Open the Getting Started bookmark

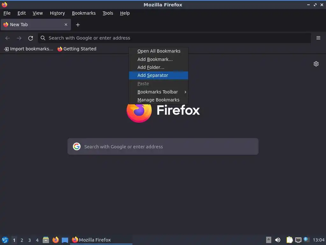pos(77,49)
